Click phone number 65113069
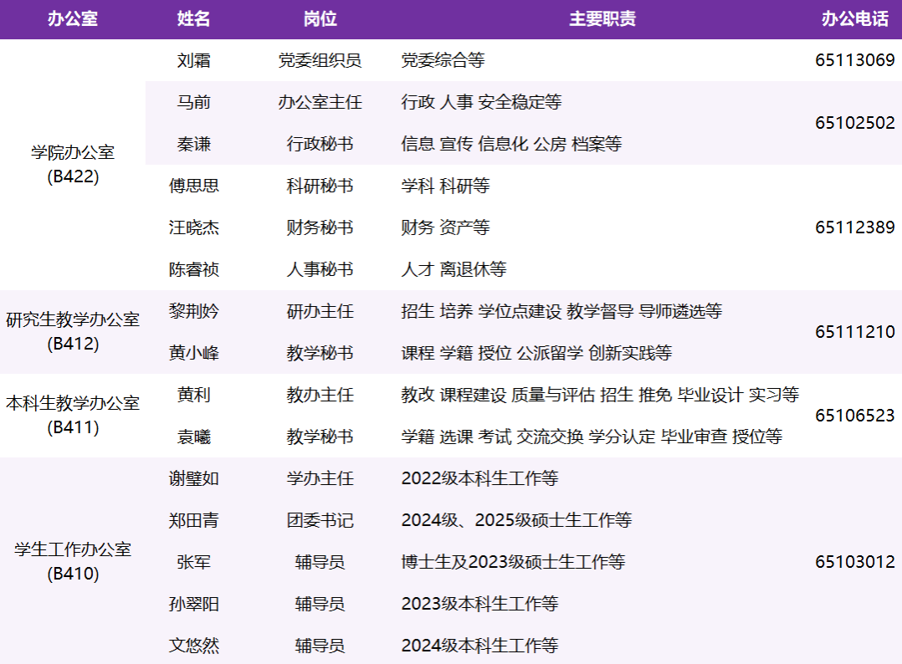This screenshot has width=902, height=664. click(x=854, y=60)
